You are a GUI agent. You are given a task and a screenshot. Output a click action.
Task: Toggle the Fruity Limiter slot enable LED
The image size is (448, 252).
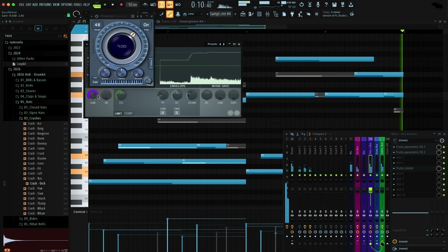click(444, 168)
